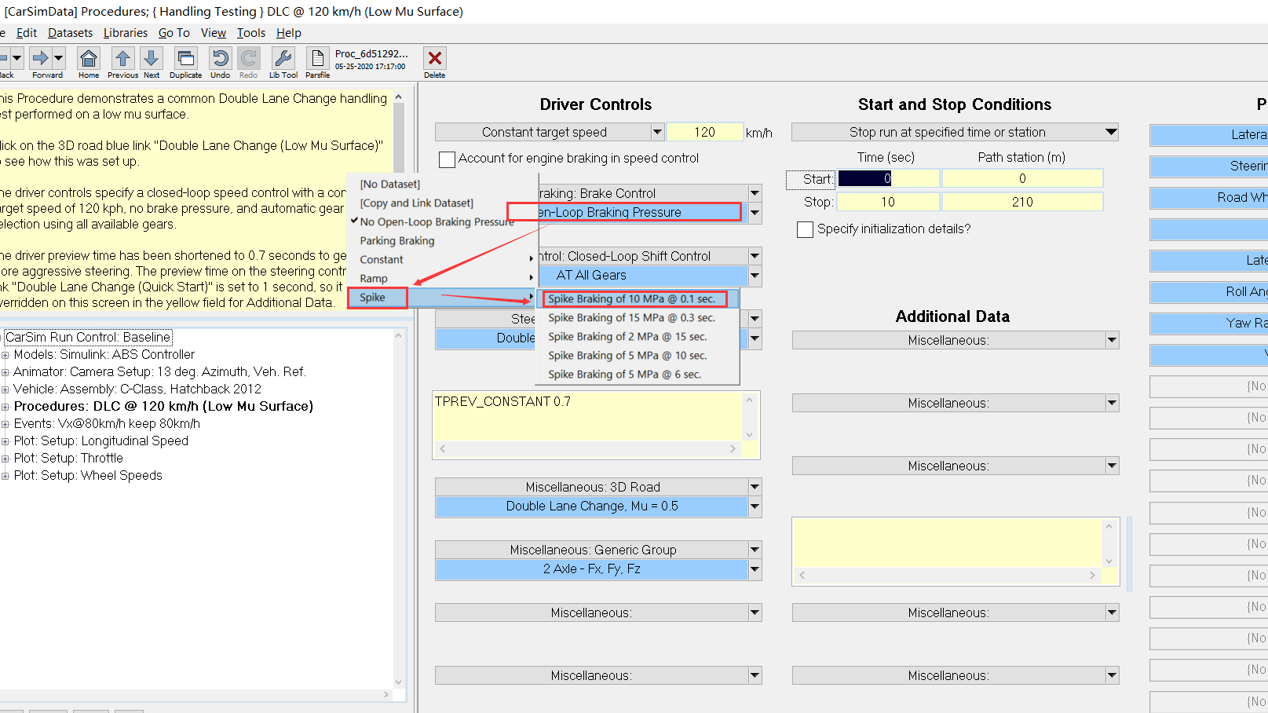
Task: Click the Start path station field
Action: (x=1022, y=179)
